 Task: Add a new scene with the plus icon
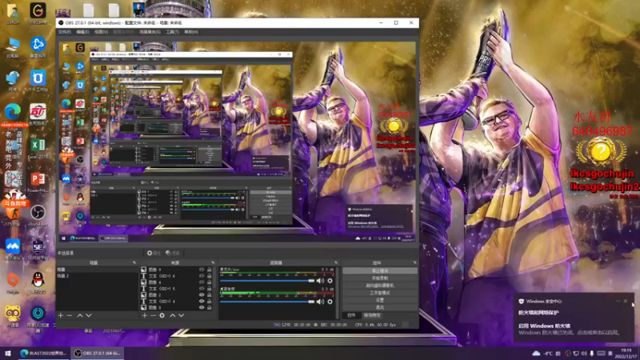click(61, 315)
